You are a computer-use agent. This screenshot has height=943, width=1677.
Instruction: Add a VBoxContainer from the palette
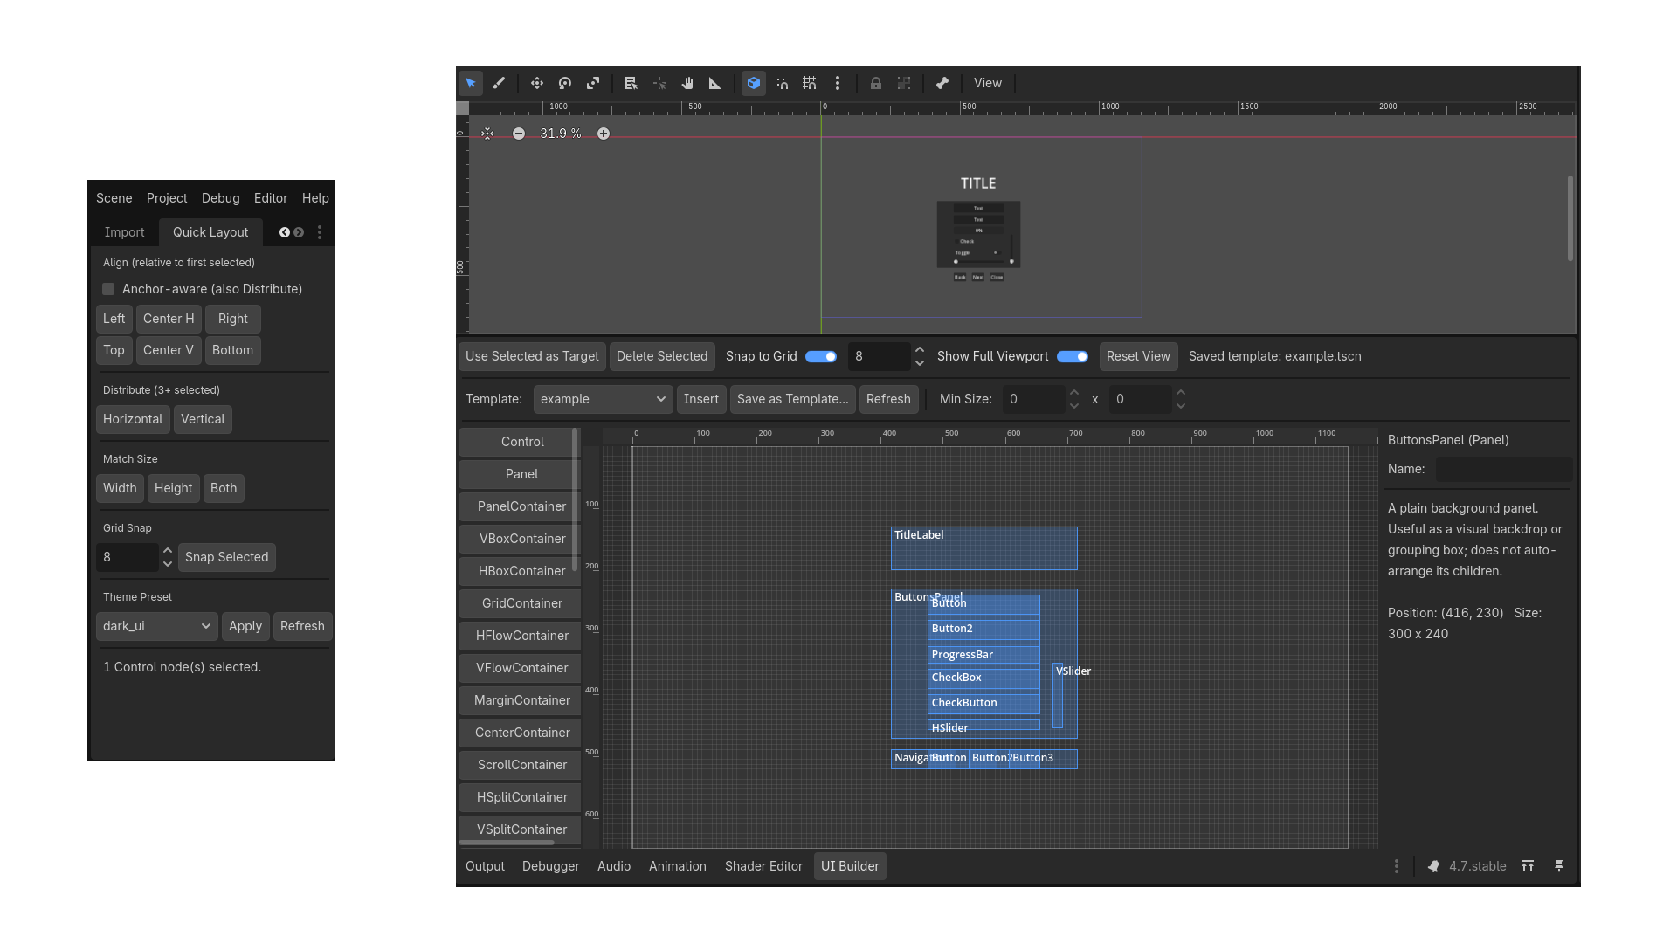click(520, 539)
